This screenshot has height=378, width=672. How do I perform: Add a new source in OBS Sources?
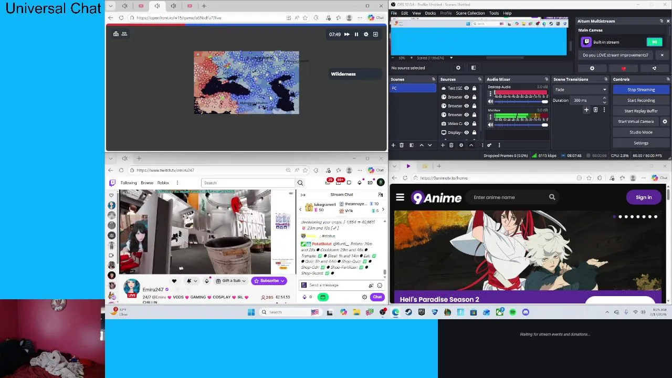(443, 145)
